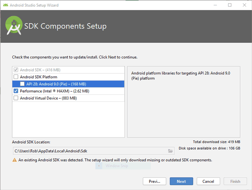Screen dimensions: 252x190
Task: Click the Finish button
Action: 235,181
